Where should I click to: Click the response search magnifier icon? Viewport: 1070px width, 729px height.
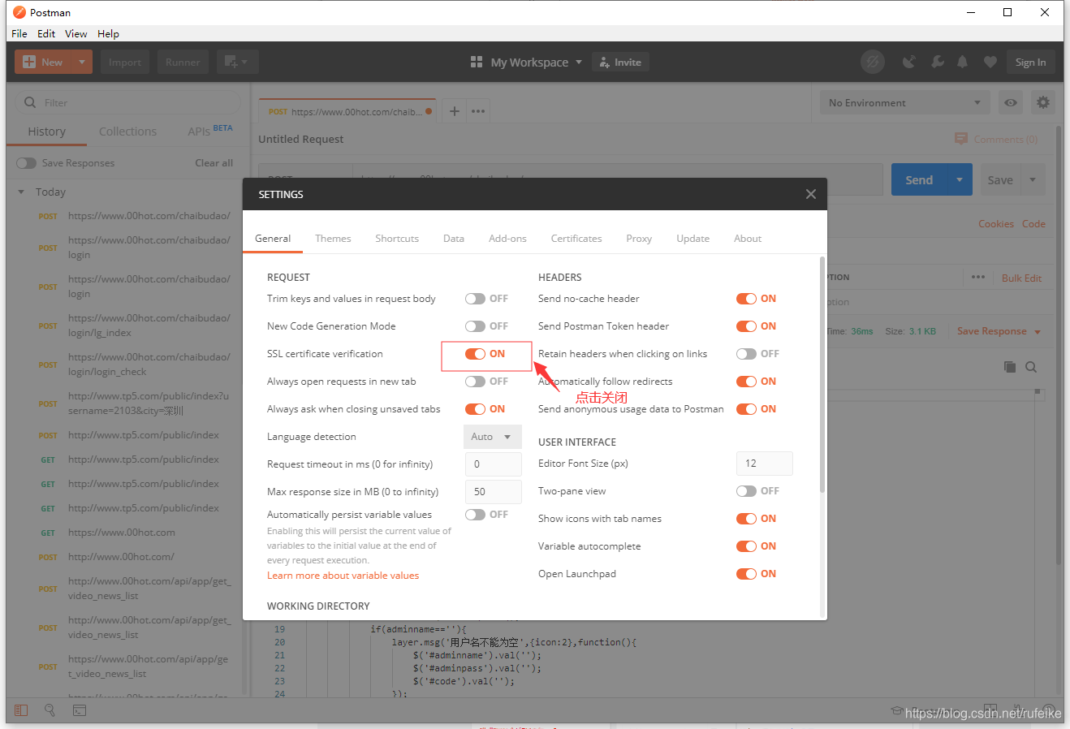1031,367
